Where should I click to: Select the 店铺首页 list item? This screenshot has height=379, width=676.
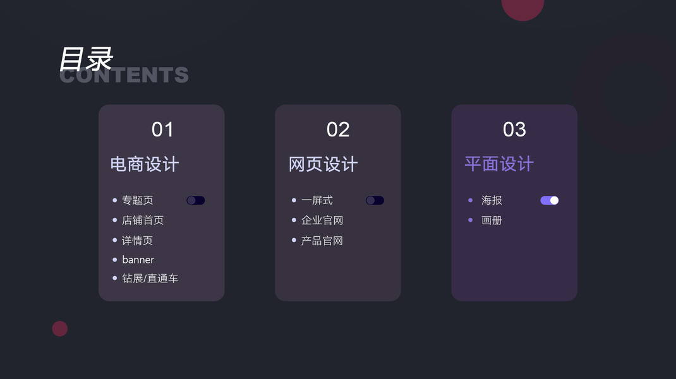coord(143,220)
